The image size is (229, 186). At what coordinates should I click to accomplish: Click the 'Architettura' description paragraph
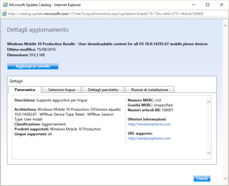coord(68,114)
